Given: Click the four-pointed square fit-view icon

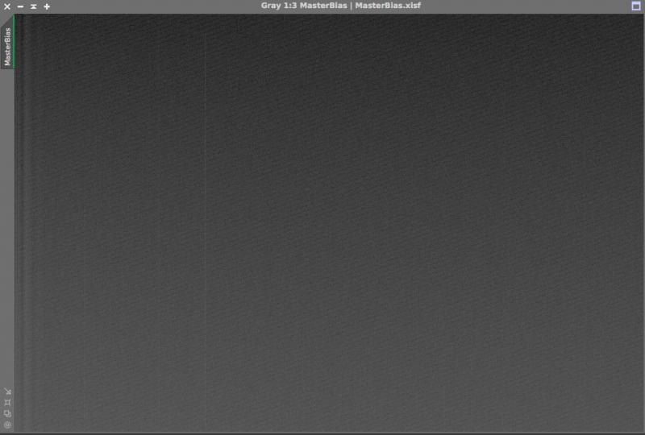Looking at the screenshot, I should [7, 403].
